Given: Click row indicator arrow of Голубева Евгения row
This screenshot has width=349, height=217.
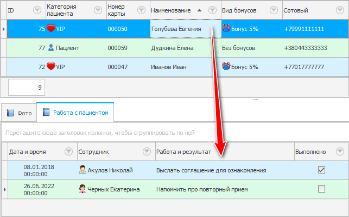Looking at the screenshot, I should [4, 29].
